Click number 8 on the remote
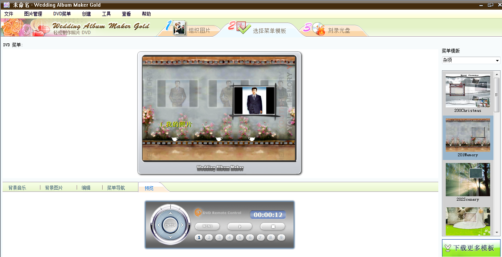 [271, 237]
